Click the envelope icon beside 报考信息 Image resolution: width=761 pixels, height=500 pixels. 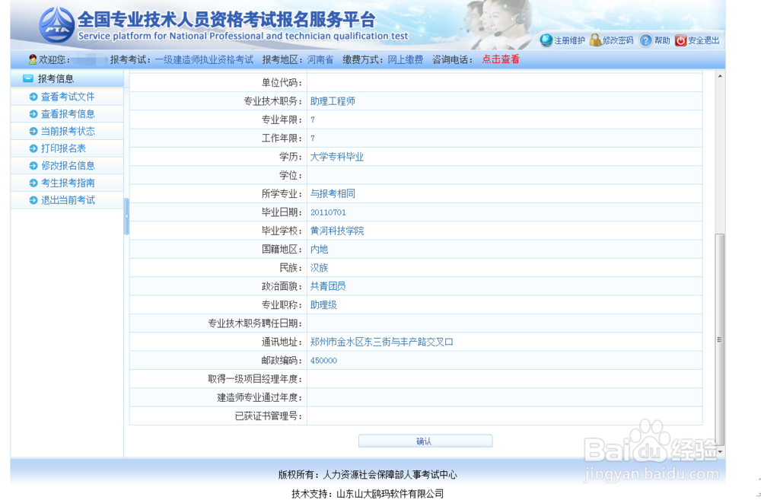(x=27, y=78)
